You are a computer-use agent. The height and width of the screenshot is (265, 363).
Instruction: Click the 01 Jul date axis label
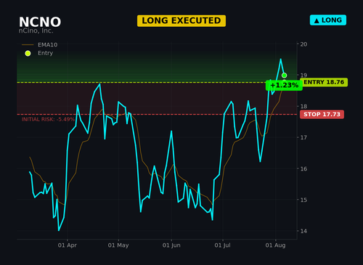coord(222,245)
